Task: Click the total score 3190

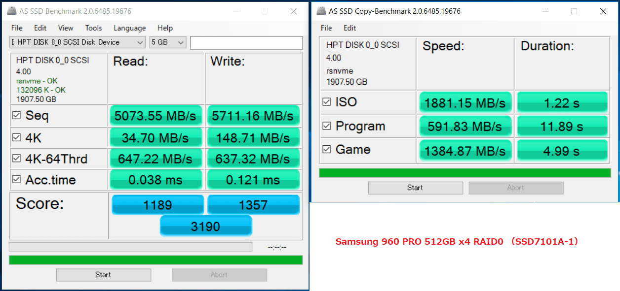Action: (x=206, y=226)
